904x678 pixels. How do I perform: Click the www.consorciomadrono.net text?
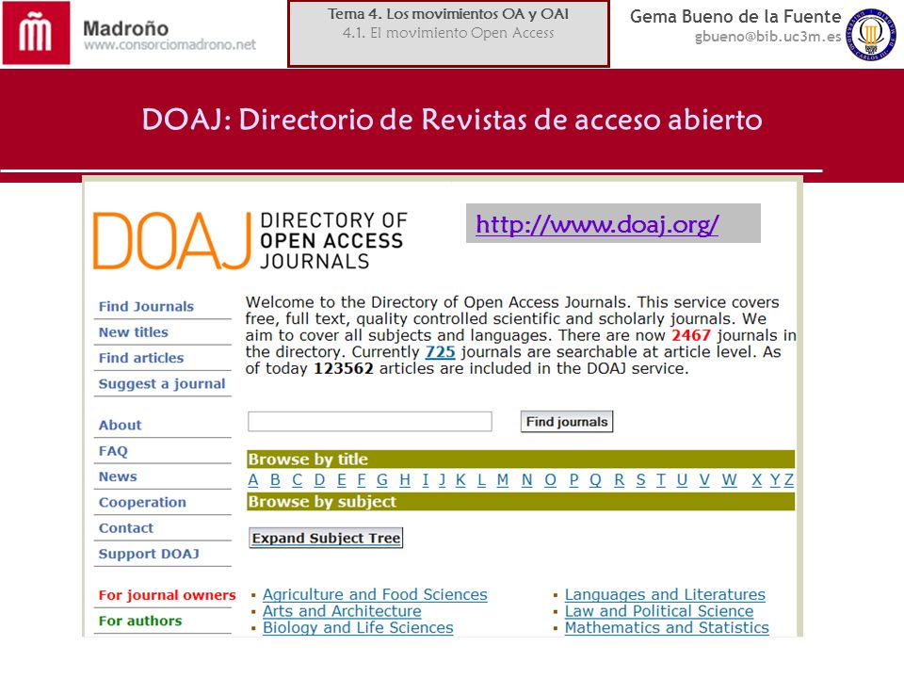[x=169, y=45]
